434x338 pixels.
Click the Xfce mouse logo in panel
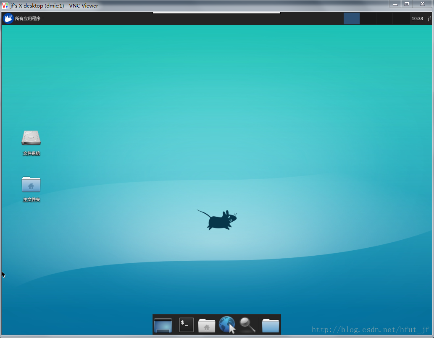pos(8,18)
